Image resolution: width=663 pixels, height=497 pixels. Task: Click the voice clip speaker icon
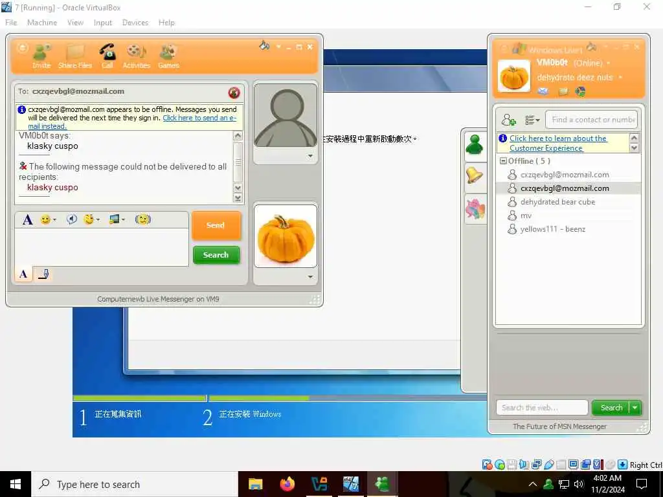pyautogui.click(x=71, y=219)
